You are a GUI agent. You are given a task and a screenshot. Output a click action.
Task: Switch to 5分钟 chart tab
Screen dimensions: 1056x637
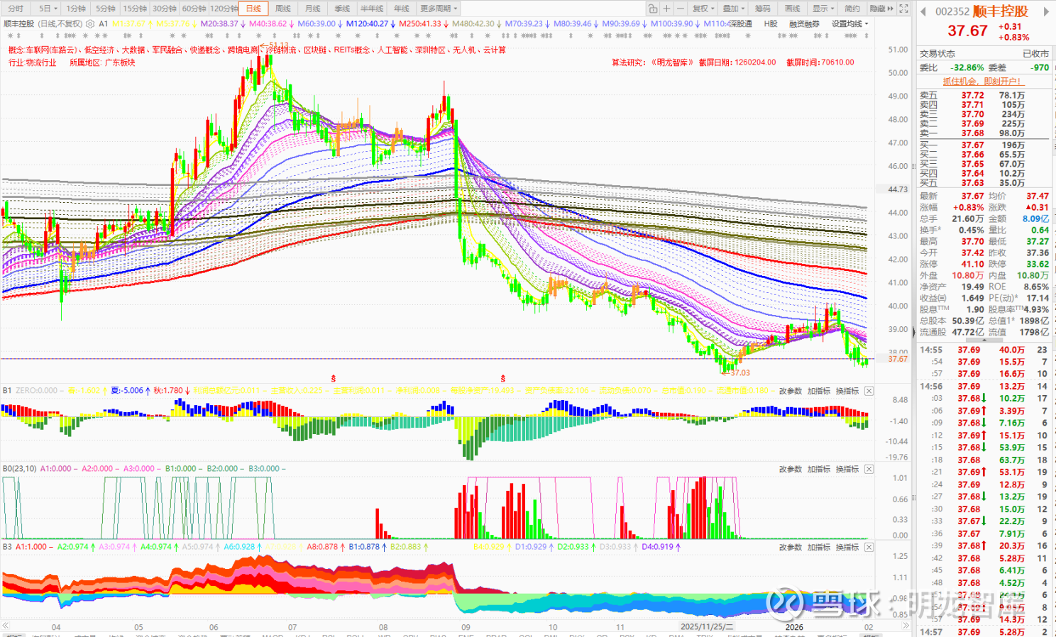coord(106,9)
